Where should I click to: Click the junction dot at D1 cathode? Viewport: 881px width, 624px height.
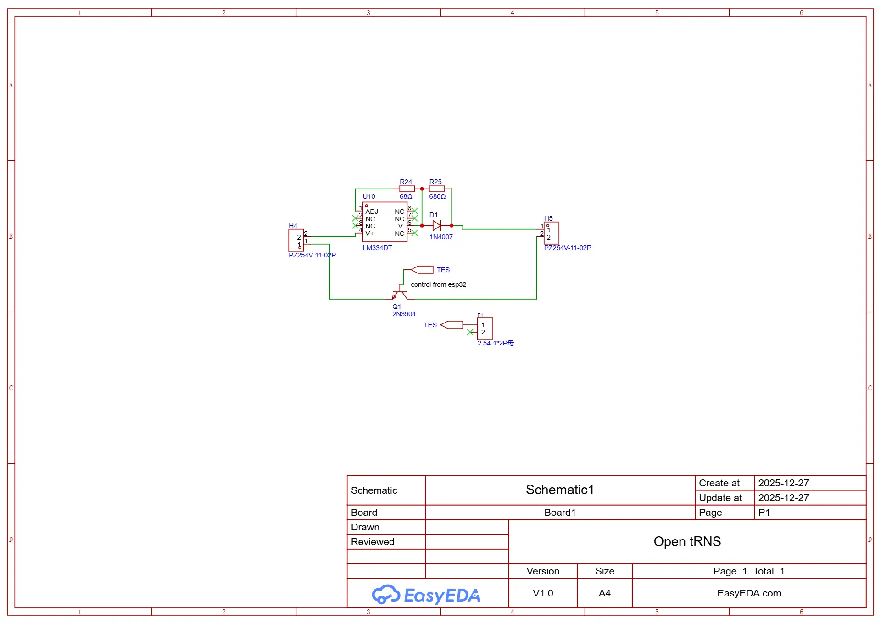pos(452,225)
